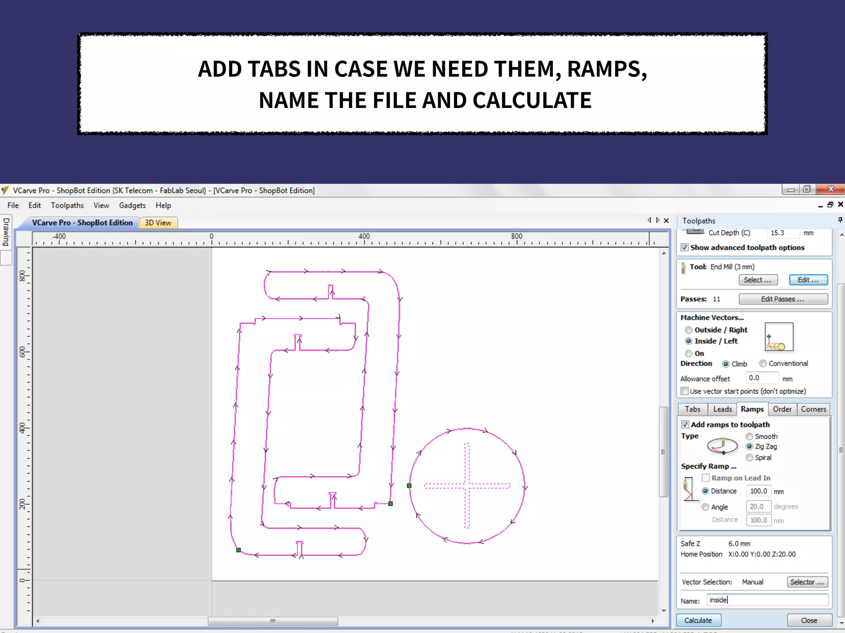
Task: Open the Selector dialog for vector selection
Action: pos(807,582)
